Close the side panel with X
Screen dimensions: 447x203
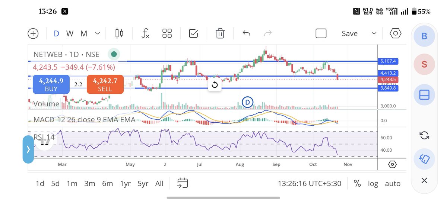coord(424,181)
